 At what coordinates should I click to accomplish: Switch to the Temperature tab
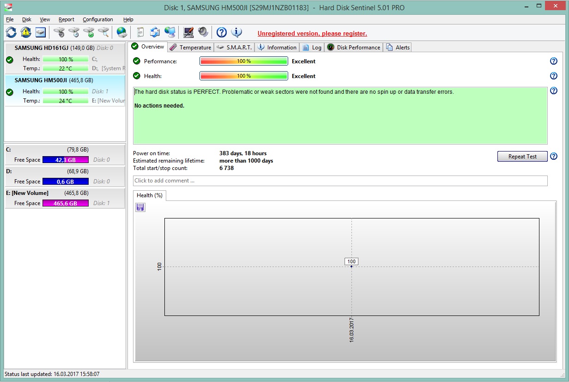[190, 47]
